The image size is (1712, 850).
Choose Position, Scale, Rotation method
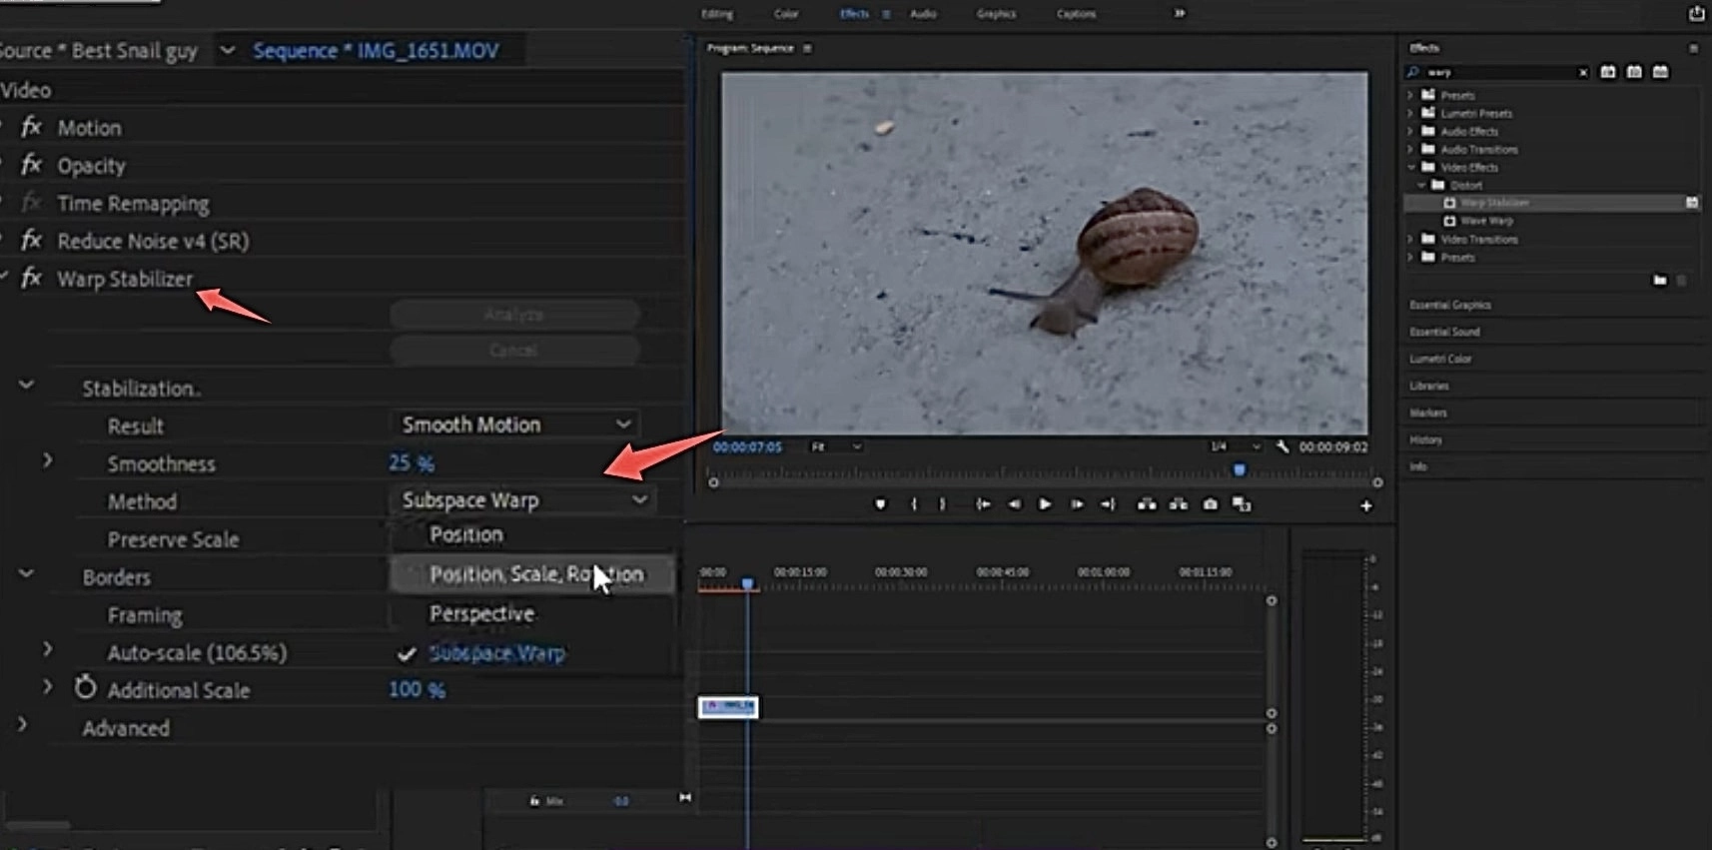(531, 574)
